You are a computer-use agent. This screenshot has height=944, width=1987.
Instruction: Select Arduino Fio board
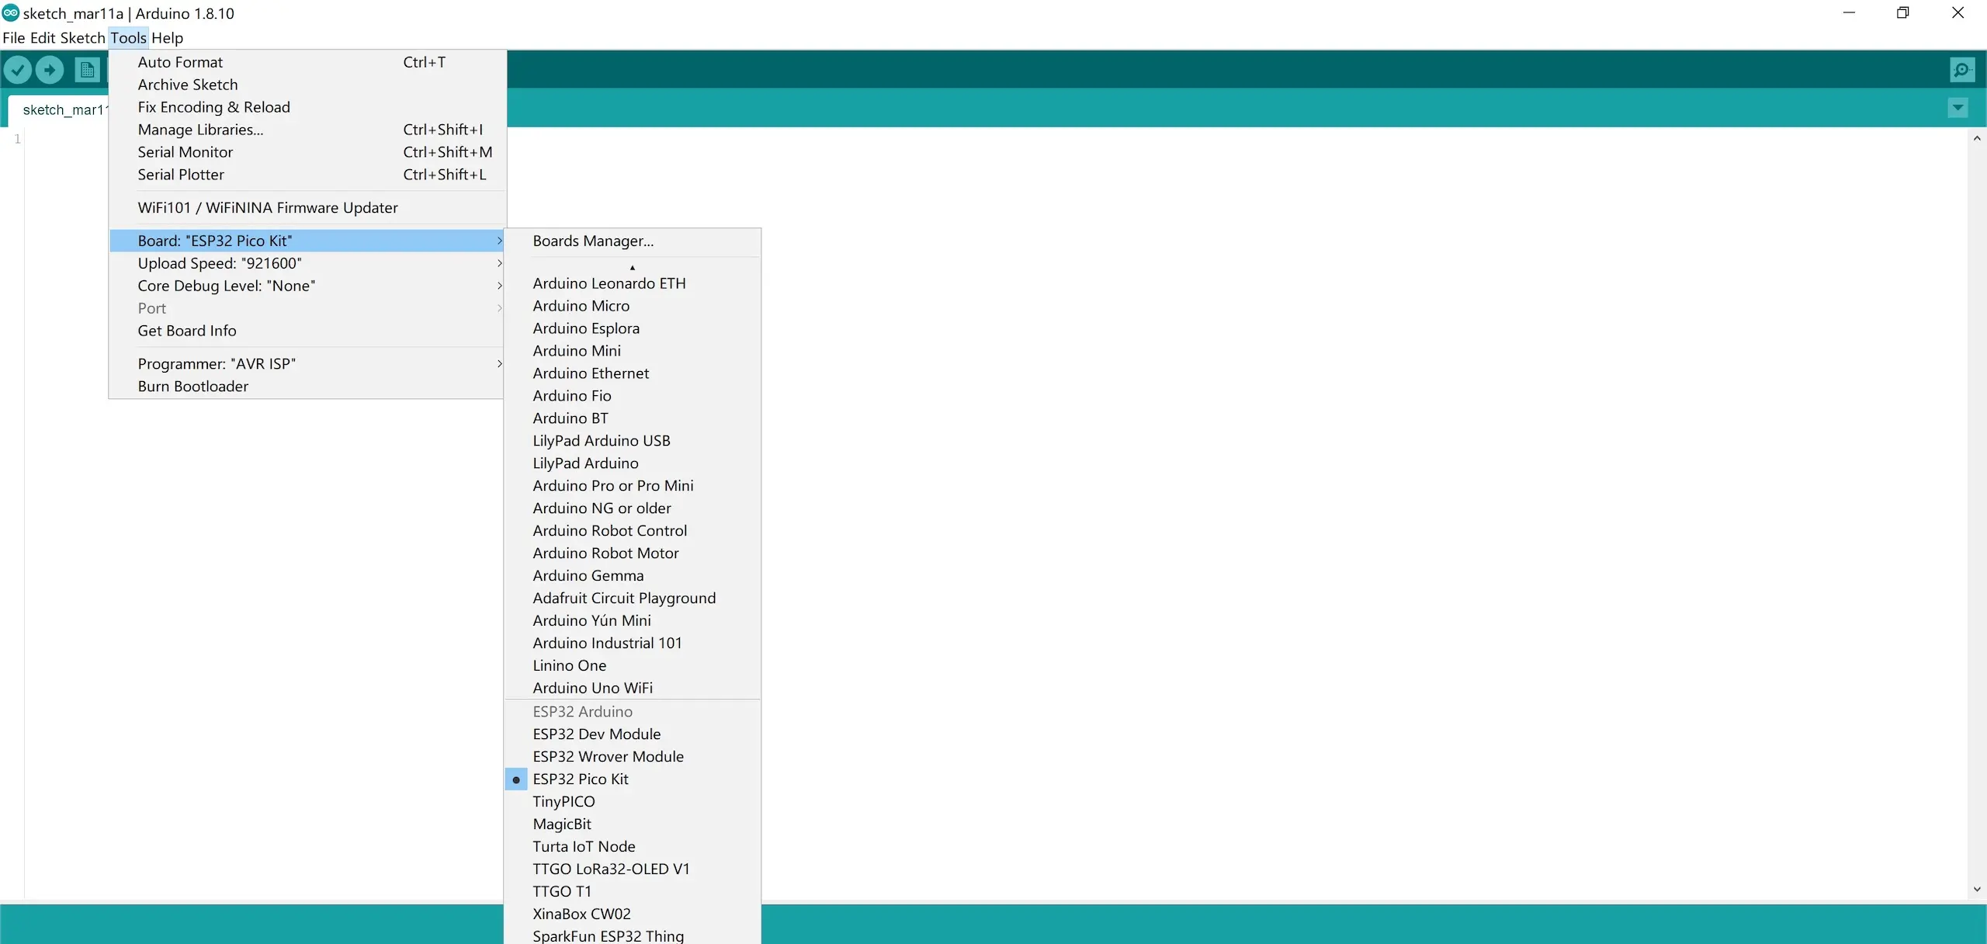point(633,396)
